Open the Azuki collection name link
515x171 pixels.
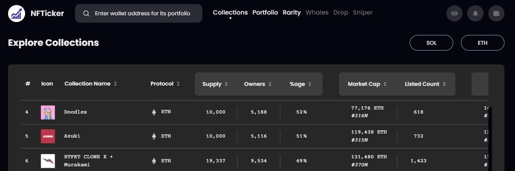click(x=72, y=136)
